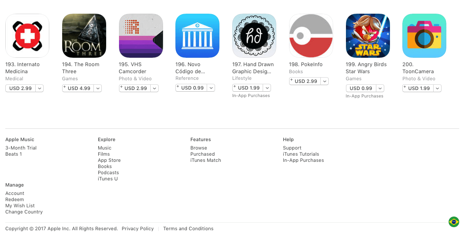
Task: Expand dropdown arrow next to Internato Medicina price
Action: coord(40,88)
